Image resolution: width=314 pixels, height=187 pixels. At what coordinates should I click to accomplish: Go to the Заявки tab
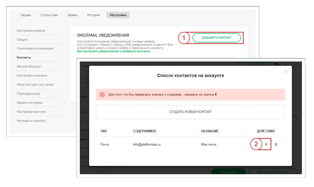(73, 15)
